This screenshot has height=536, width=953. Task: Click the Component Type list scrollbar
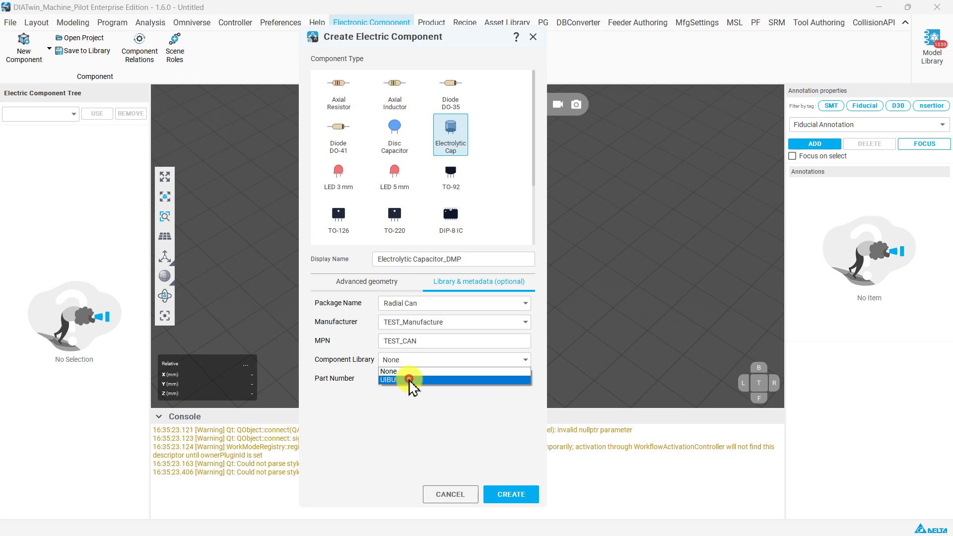pos(534,129)
